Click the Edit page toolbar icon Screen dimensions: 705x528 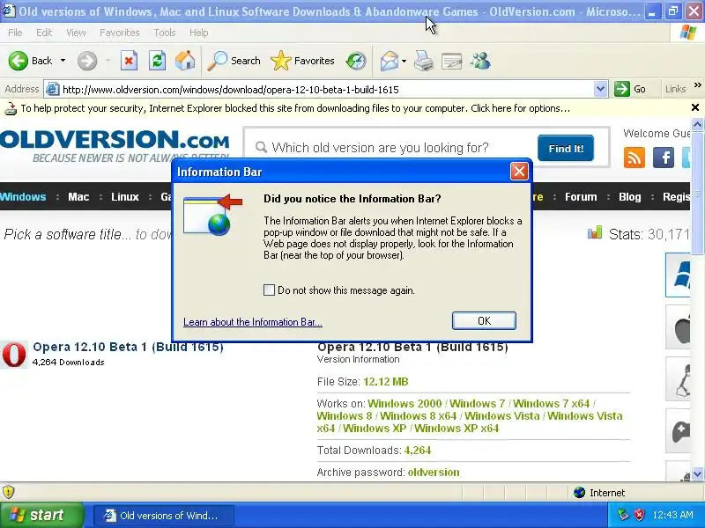click(452, 61)
